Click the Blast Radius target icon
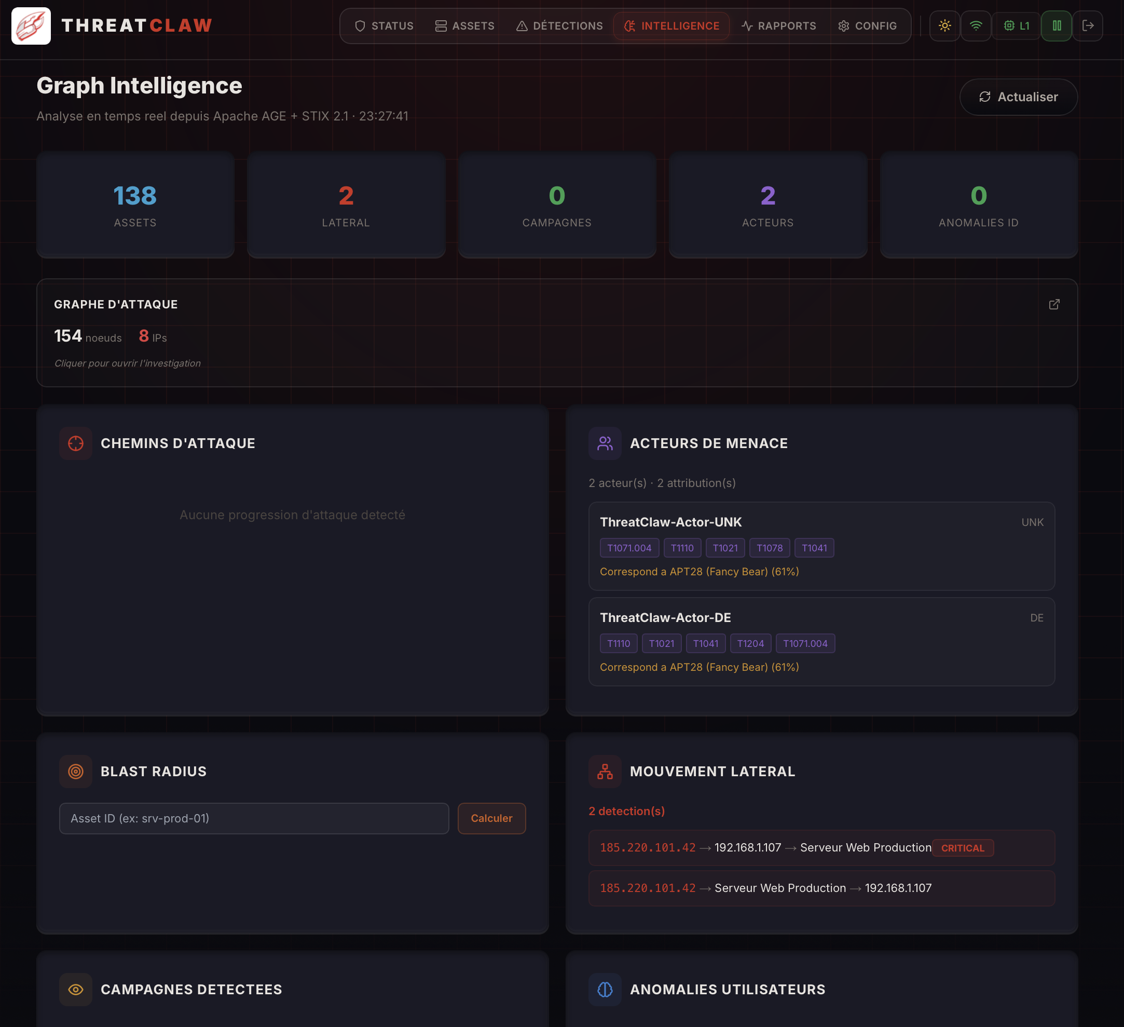1124x1027 pixels. tap(76, 772)
